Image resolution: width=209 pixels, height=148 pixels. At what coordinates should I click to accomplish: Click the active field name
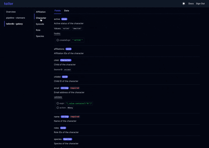(57, 19)
